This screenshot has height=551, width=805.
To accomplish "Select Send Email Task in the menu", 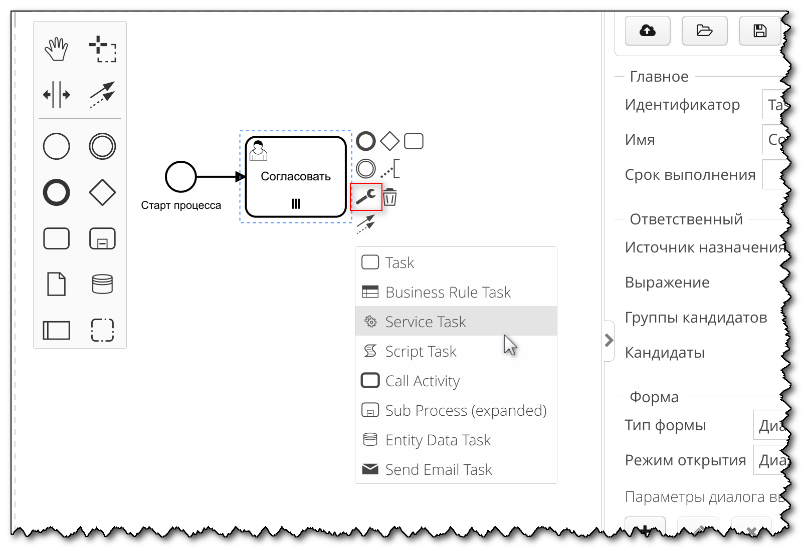I will click(x=438, y=469).
